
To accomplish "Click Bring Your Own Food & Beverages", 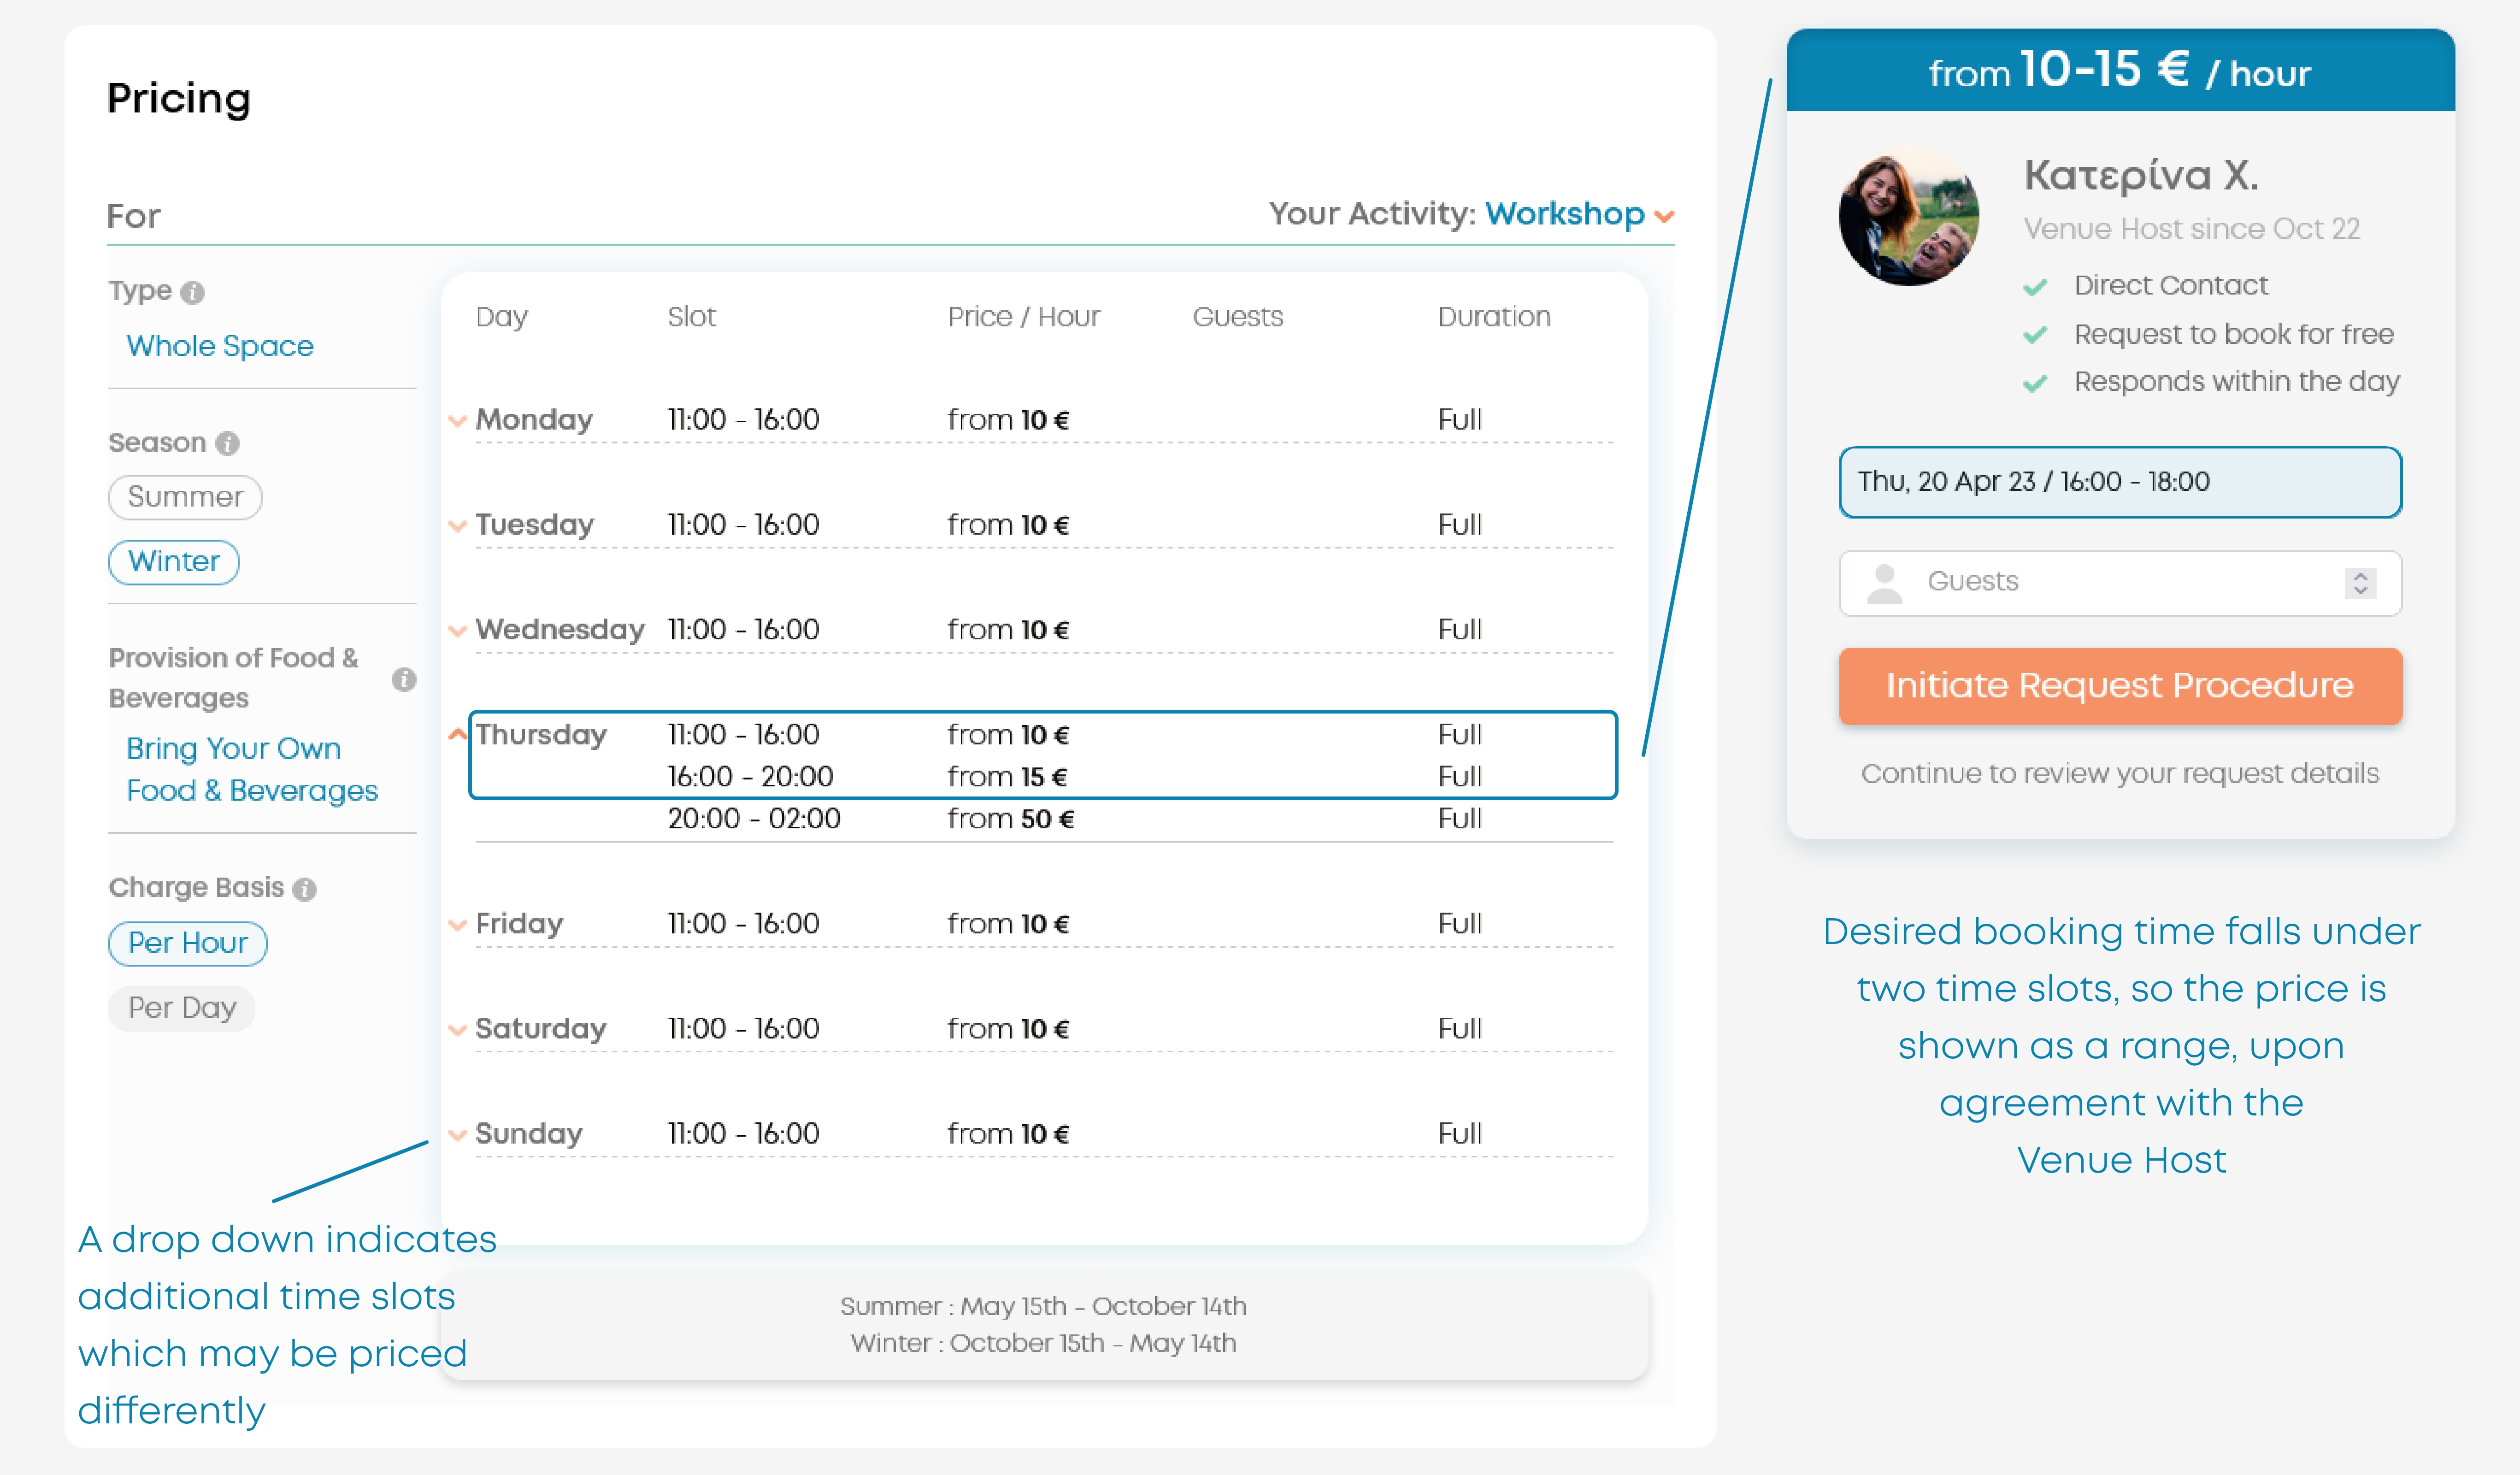I will pos(251,769).
